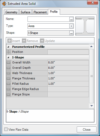
Task: Click the Insert plus icon
Action: click(x=10, y=41)
